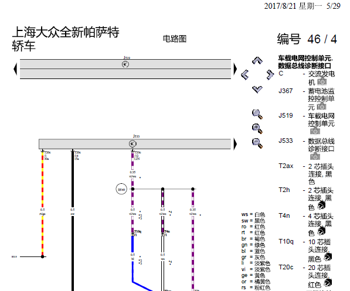Click the T4n connector label on the diagram
The width and height of the screenshot is (350, 291).
(x=167, y=231)
